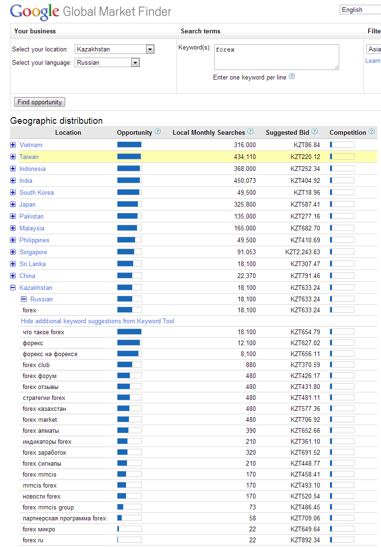Click the forex.ru opportunity bar
The width and height of the screenshot is (381, 548).
point(129,539)
